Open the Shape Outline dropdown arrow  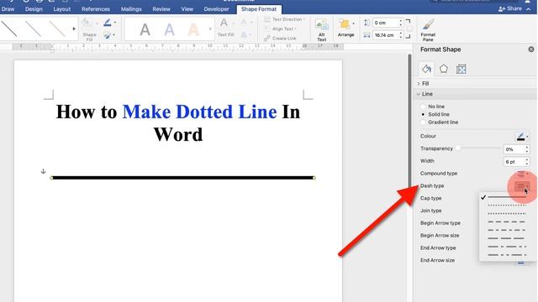coord(115,23)
